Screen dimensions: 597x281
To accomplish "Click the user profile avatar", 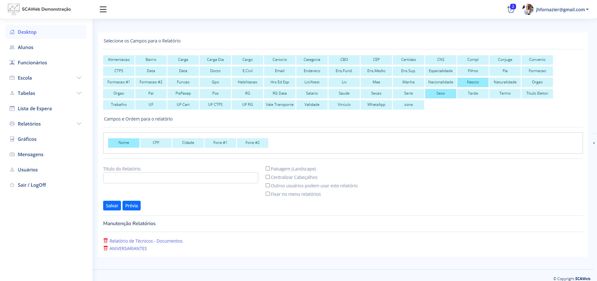I will click(x=528, y=9).
